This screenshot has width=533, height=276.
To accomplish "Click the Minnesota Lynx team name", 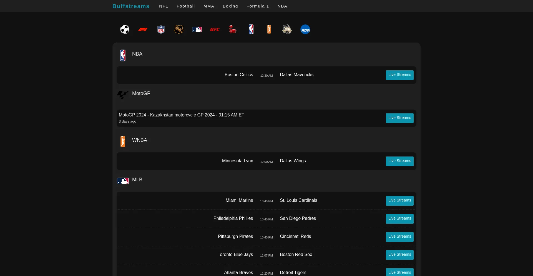I will [237, 161].
